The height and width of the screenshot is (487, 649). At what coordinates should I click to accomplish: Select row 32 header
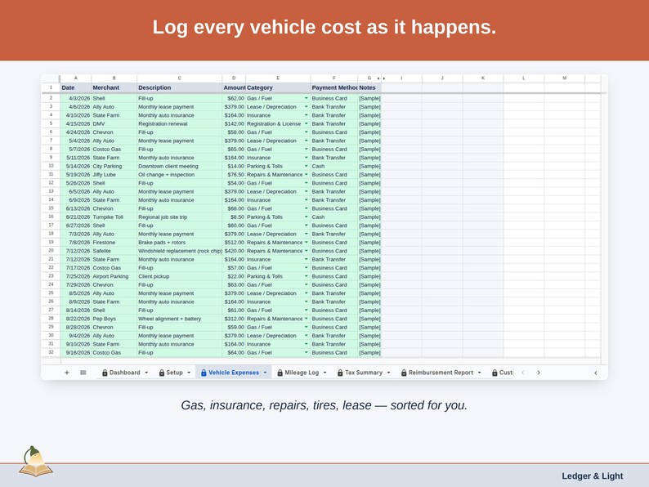coord(51,352)
